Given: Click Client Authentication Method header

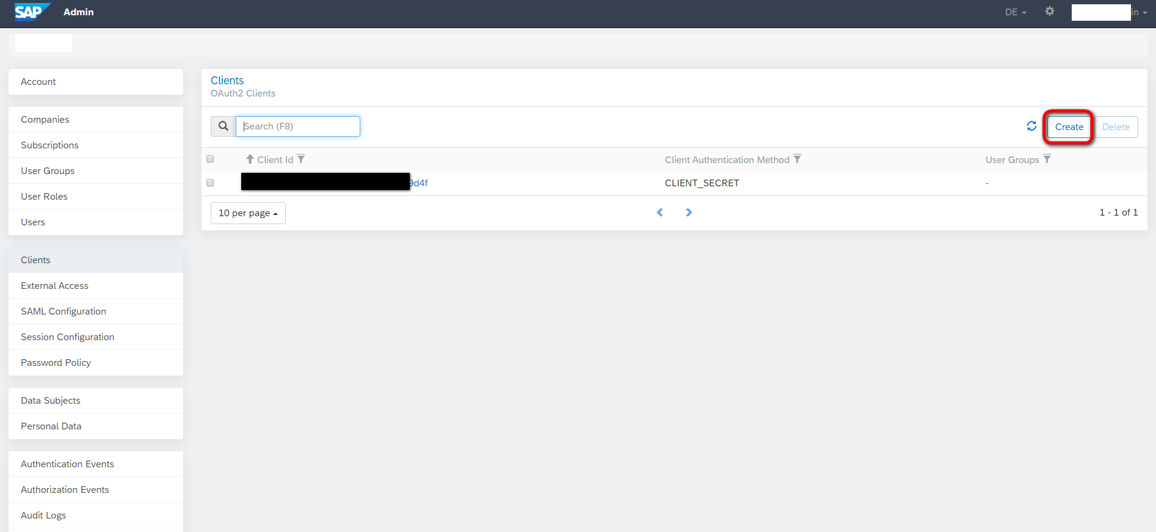Looking at the screenshot, I should [727, 160].
